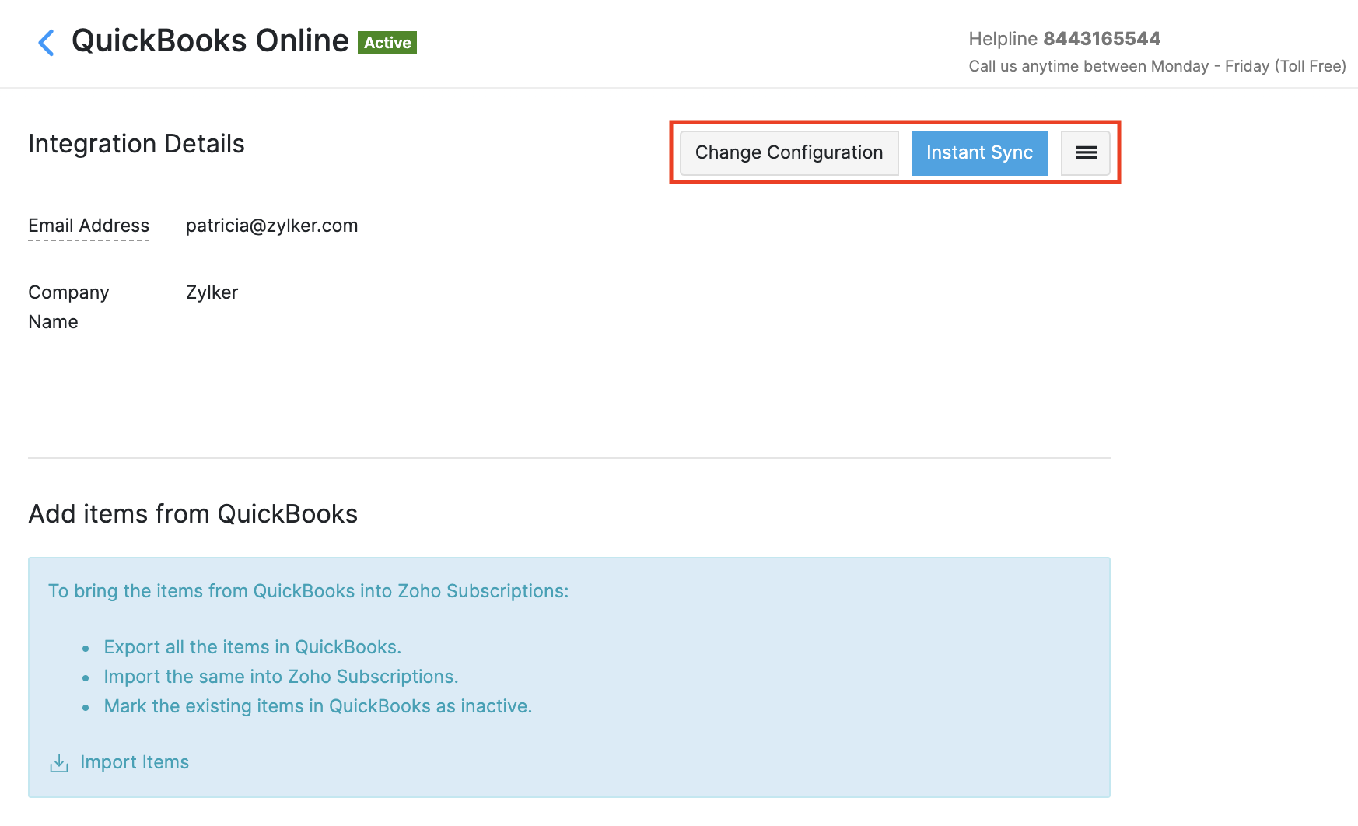The width and height of the screenshot is (1358, 826).
Task: Go back using the blue chevron arrow
Action: pyautogui.click(x=47, y=42)
